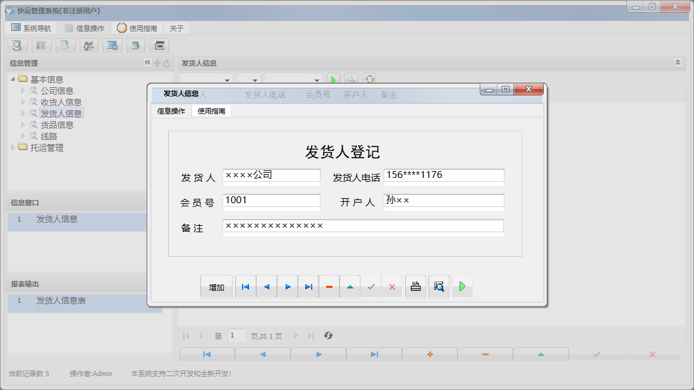This screenshot has height=390, width=694.
Task: Click the report list icon on main toolbar
Action: tap(41, 45)
